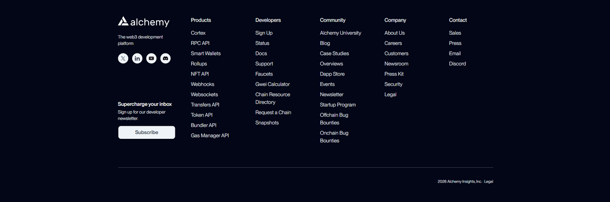The width and height of the screenshot is (610, 202).
Task: Open the Customers link
Action: coord(396,53)
